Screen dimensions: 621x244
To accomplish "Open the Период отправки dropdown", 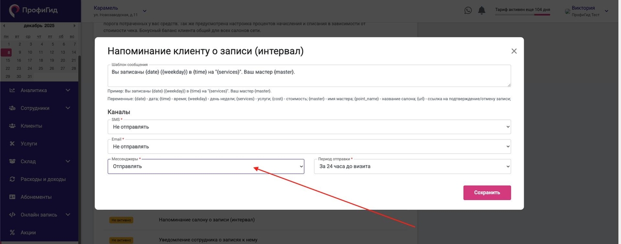I will (x=412, y=166).
